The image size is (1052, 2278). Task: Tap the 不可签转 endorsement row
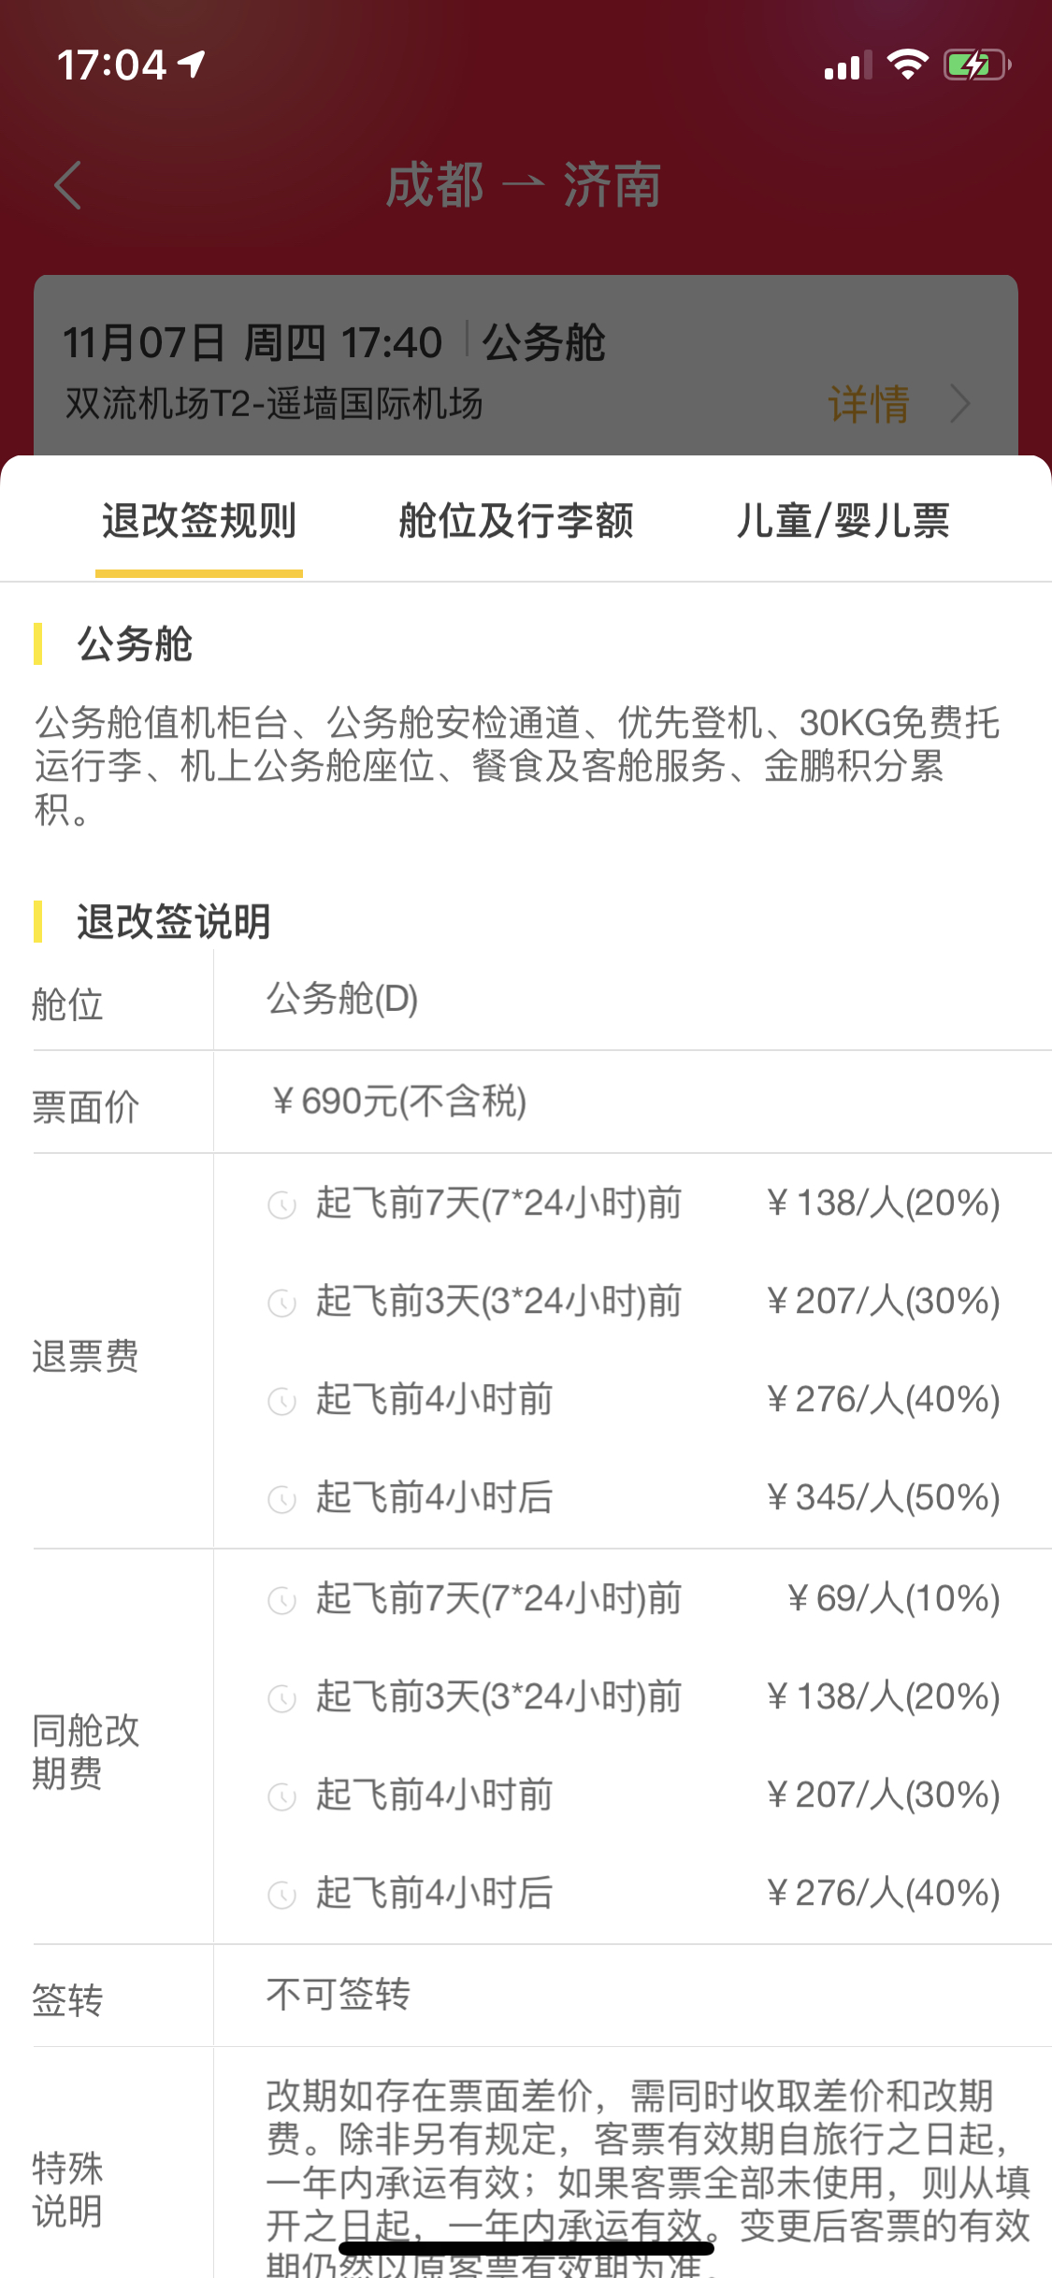[x=542, y=1995]
